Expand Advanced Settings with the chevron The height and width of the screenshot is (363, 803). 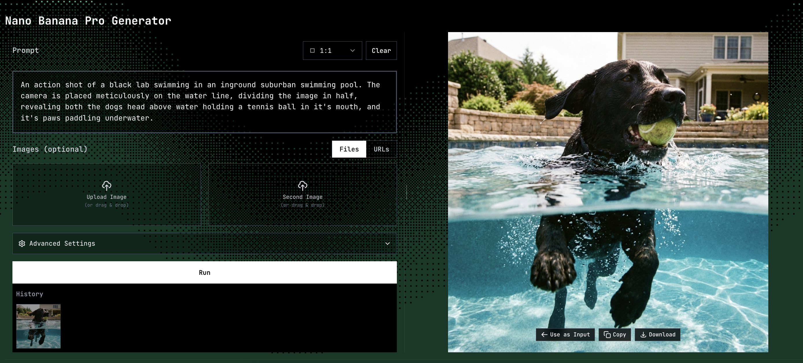coord(387,243)
